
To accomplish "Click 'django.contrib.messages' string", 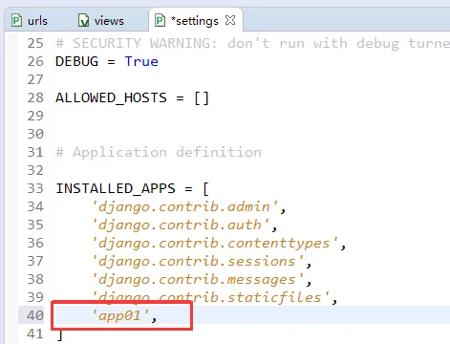I will tap(198, 279).
